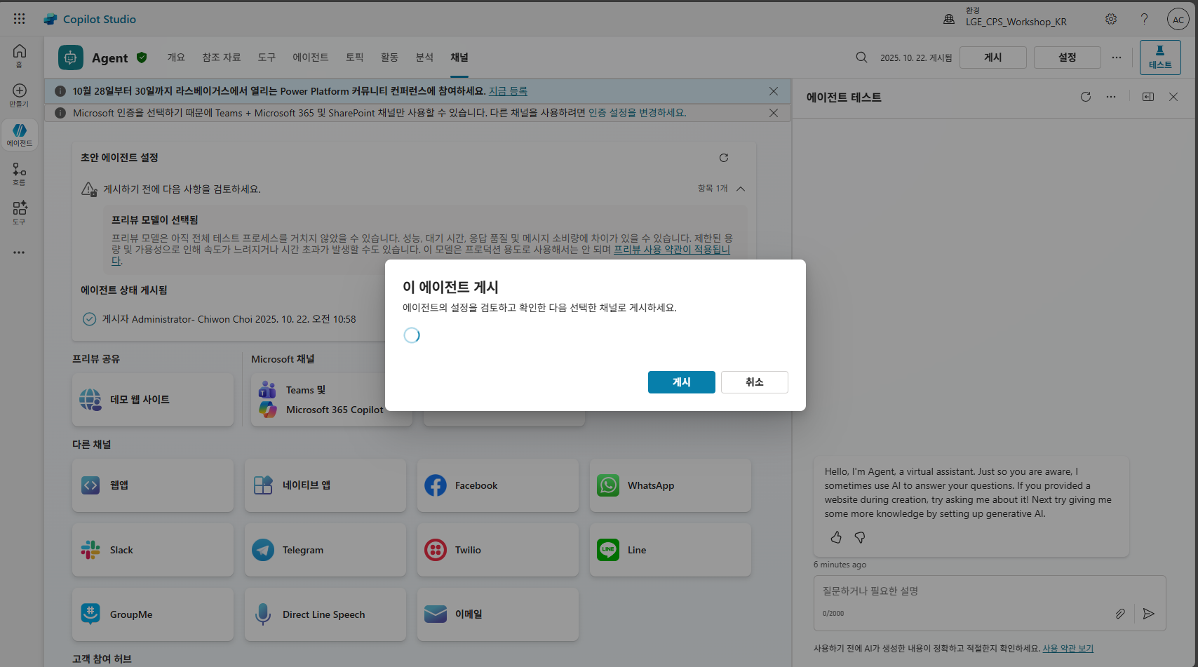Screen dimensions: 1198x667
Task: Cancel the publish dialog with 취소
Action: coord(755,382)
